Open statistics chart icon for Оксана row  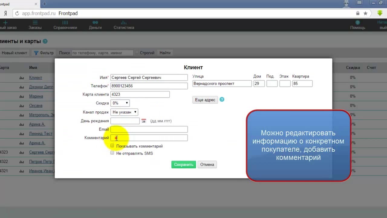coord(21,106)
